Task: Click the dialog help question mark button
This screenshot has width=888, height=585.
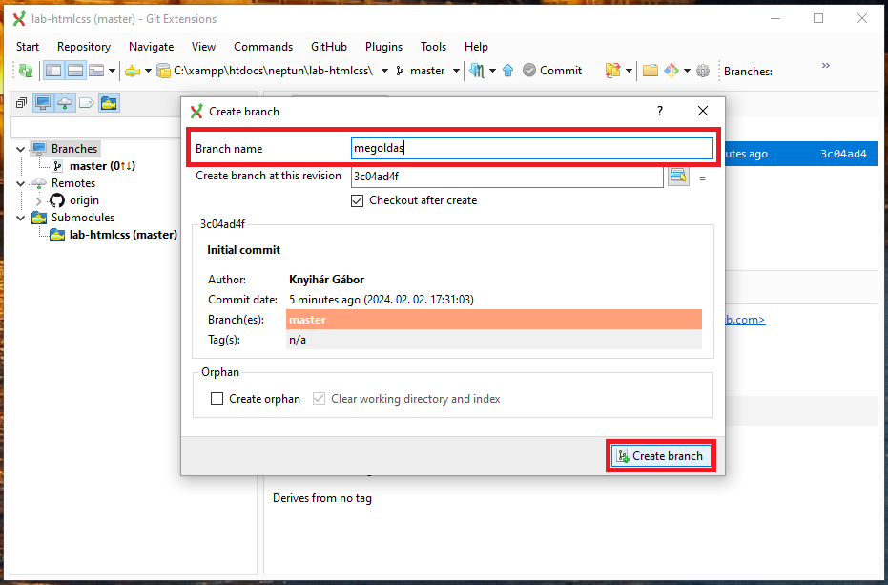Action: pos(659,112)
